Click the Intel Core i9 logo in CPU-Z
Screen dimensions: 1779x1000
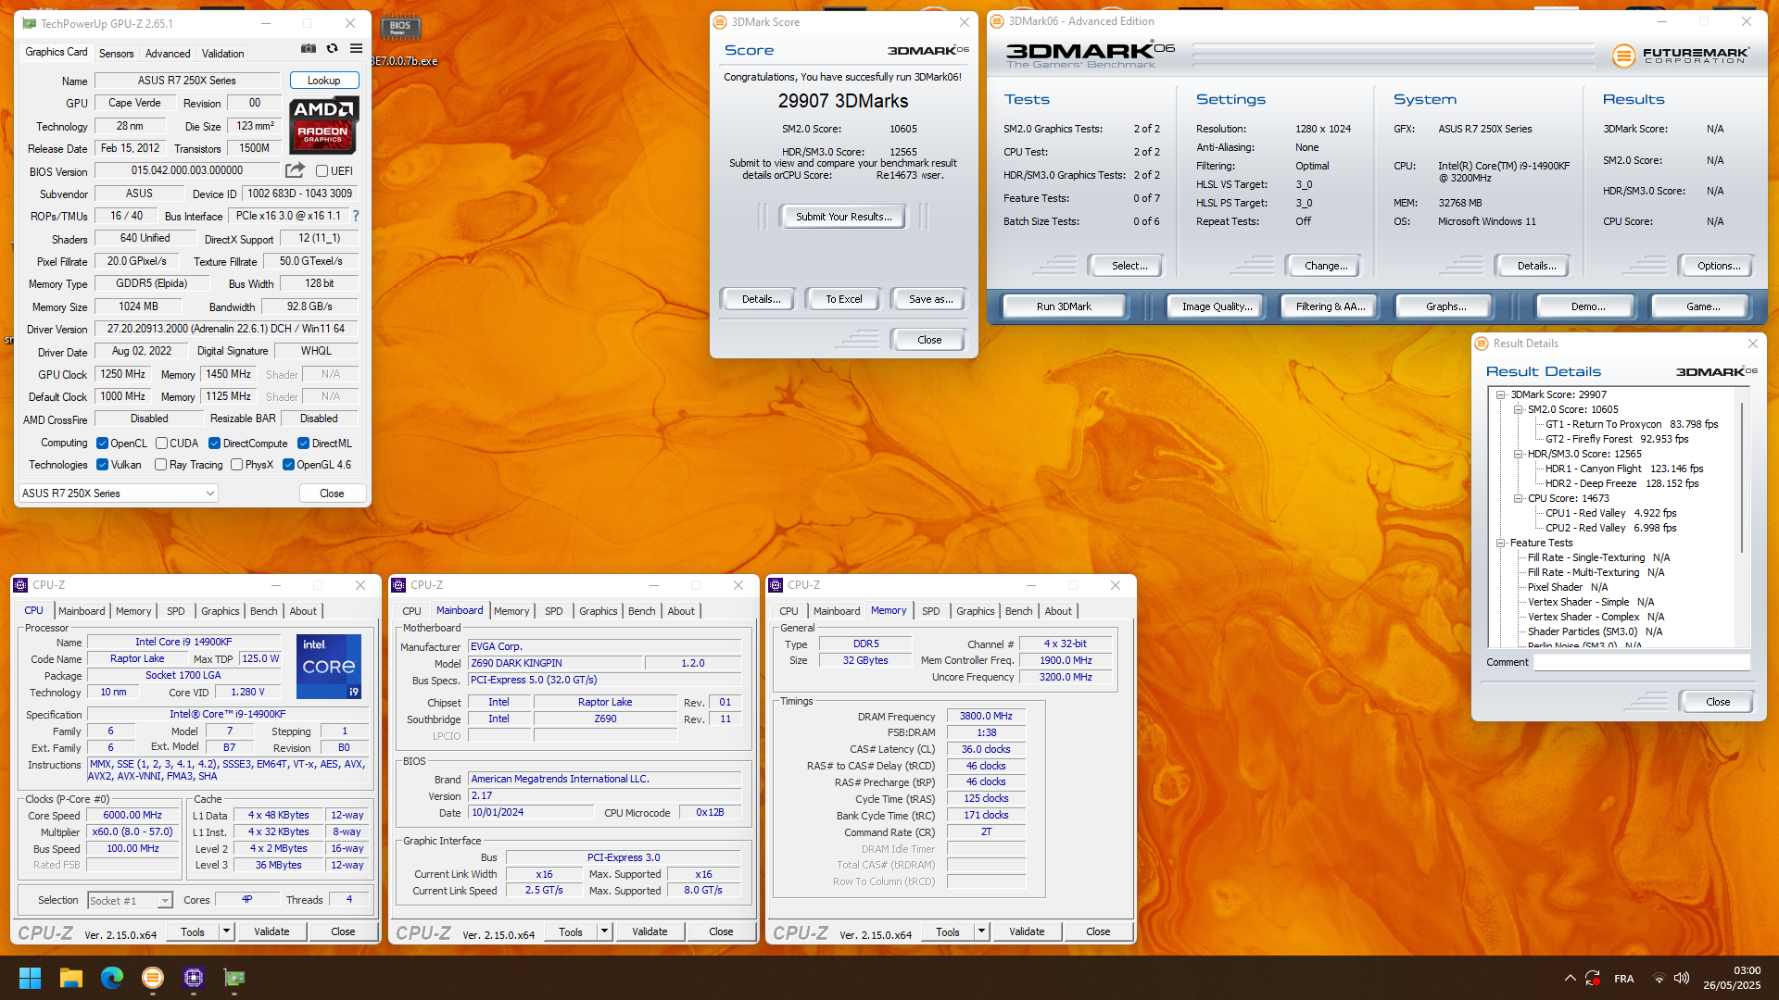coord(329,667)
